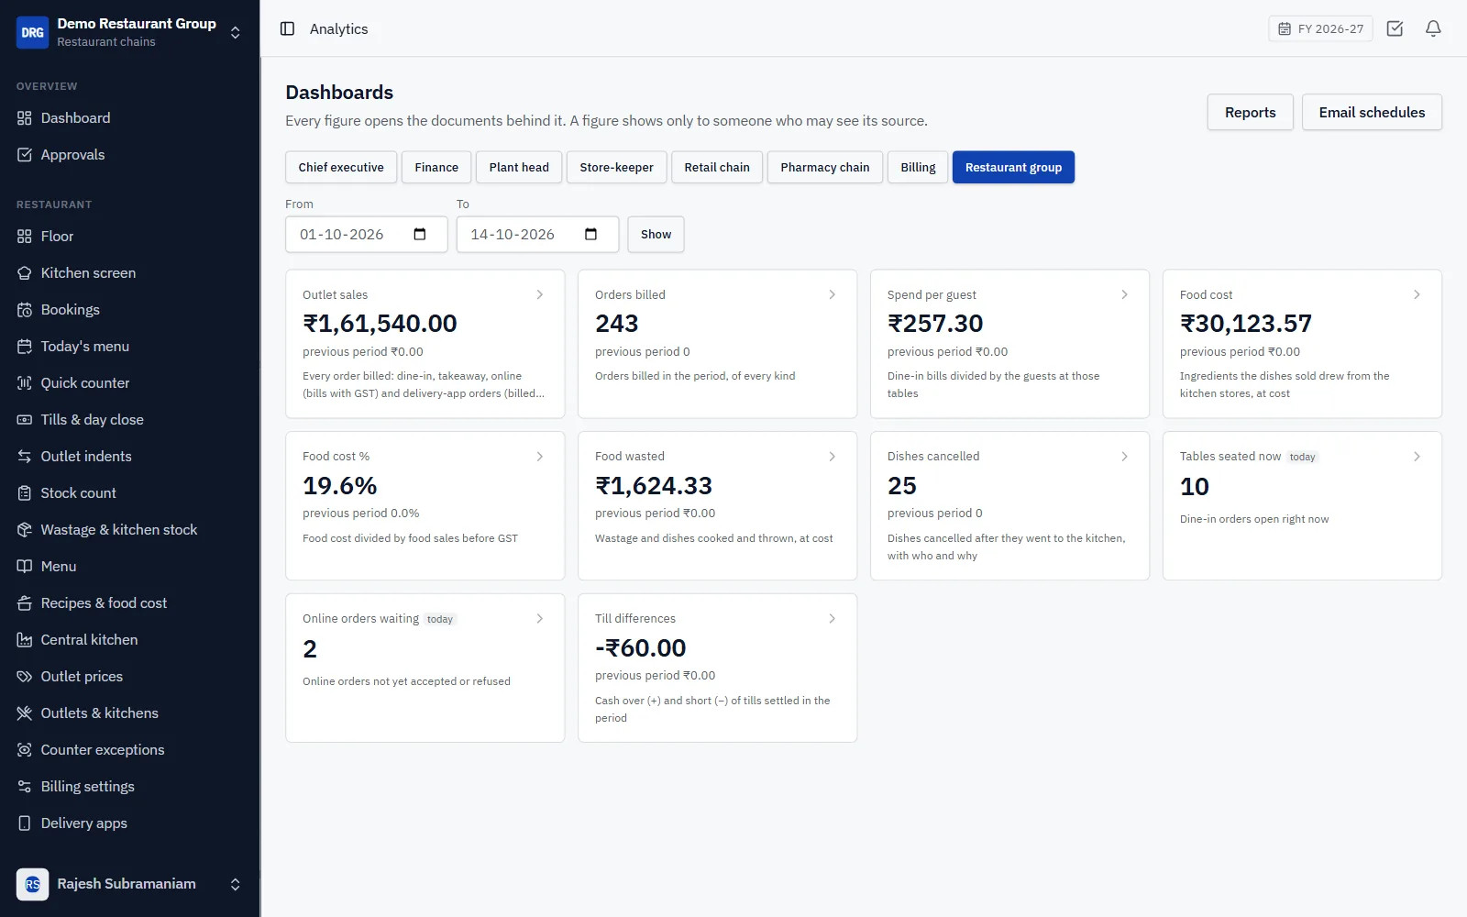Viewport: 1467px width, 917px height.
Task: Open calendar picker in To date field
Action: (590, 234)
